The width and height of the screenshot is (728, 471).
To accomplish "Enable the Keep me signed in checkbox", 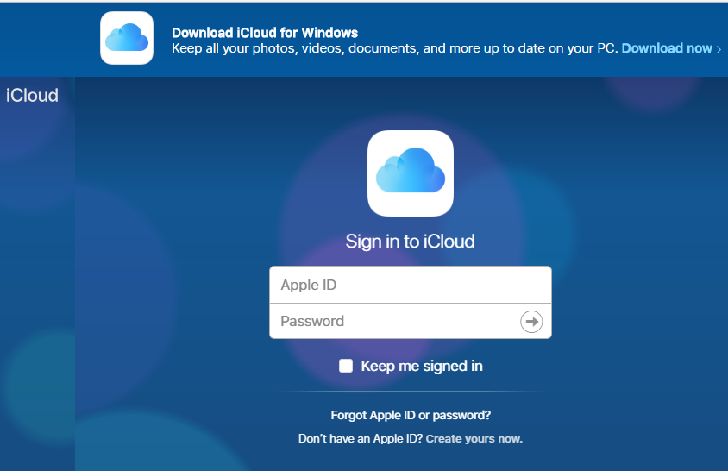I will pyautogui.click(x=346, y=366).
